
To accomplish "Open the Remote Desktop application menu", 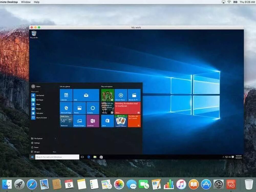I will pyautogui.click(x=9, y=2).
